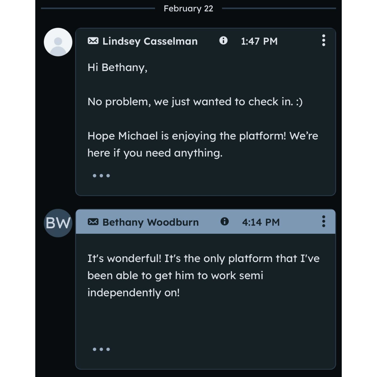Viewport: 377px width, 377px height.
Task: Click the info icon beside Bethany Woodburn
Action: click(225, 221)
